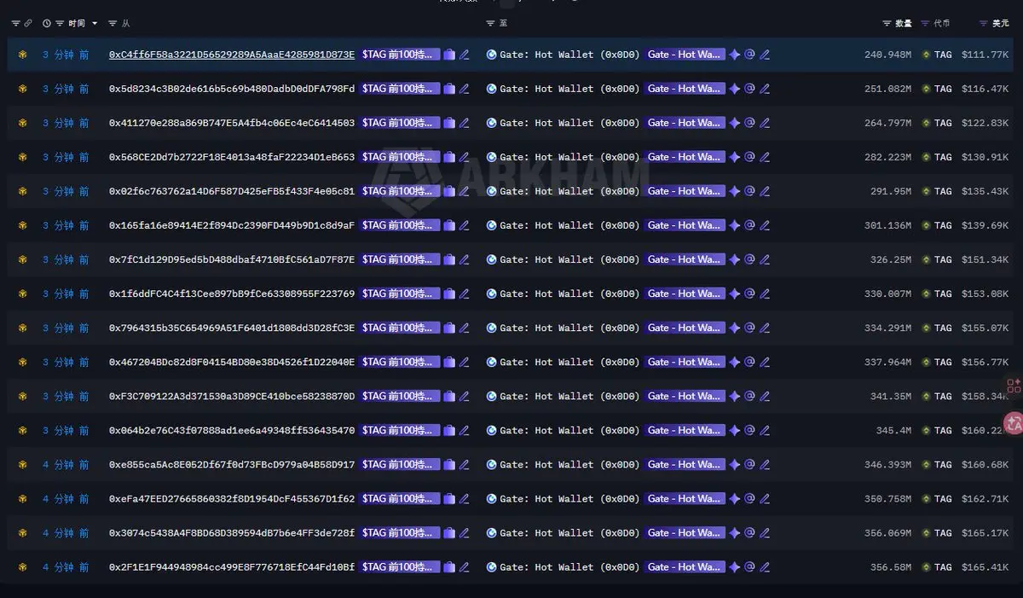Edit the sender label in the 0xC4ff6F58 row
1023x598 pixels.
point(465,55)
